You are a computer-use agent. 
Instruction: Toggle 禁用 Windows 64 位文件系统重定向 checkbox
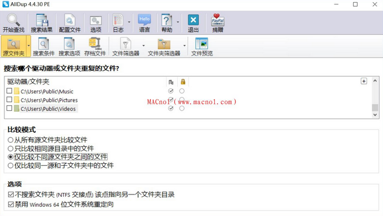click(11, 204)
